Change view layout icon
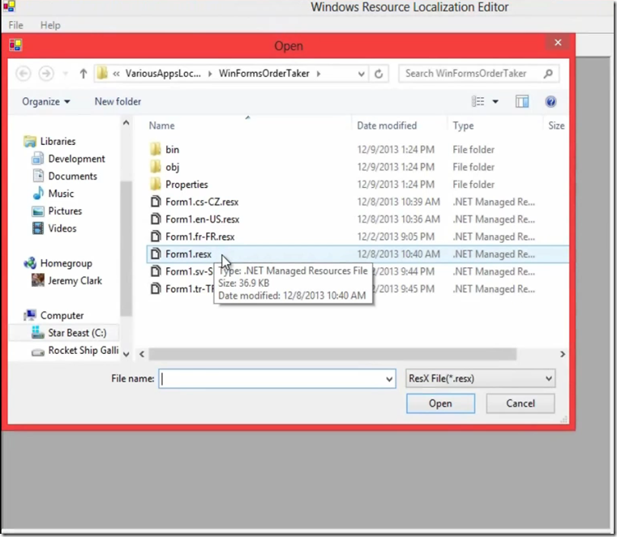The width and height of the screenshot is (617, 537). pos(478,101)
